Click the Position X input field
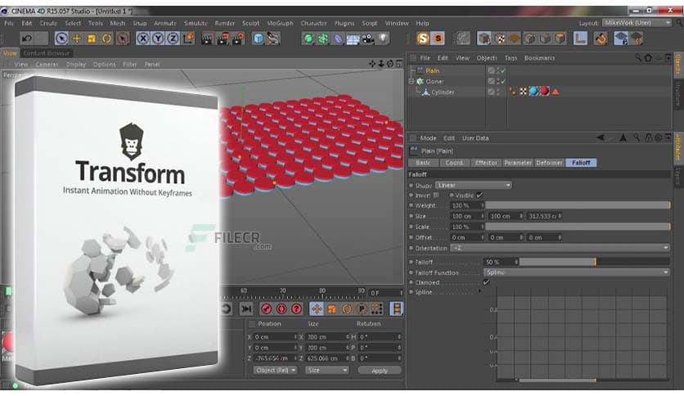 pos(275,337)
